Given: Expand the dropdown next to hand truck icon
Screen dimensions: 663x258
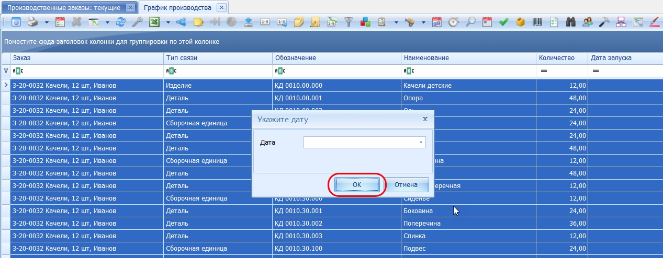Looking at the screenshot, I should (x=423, y=22).
